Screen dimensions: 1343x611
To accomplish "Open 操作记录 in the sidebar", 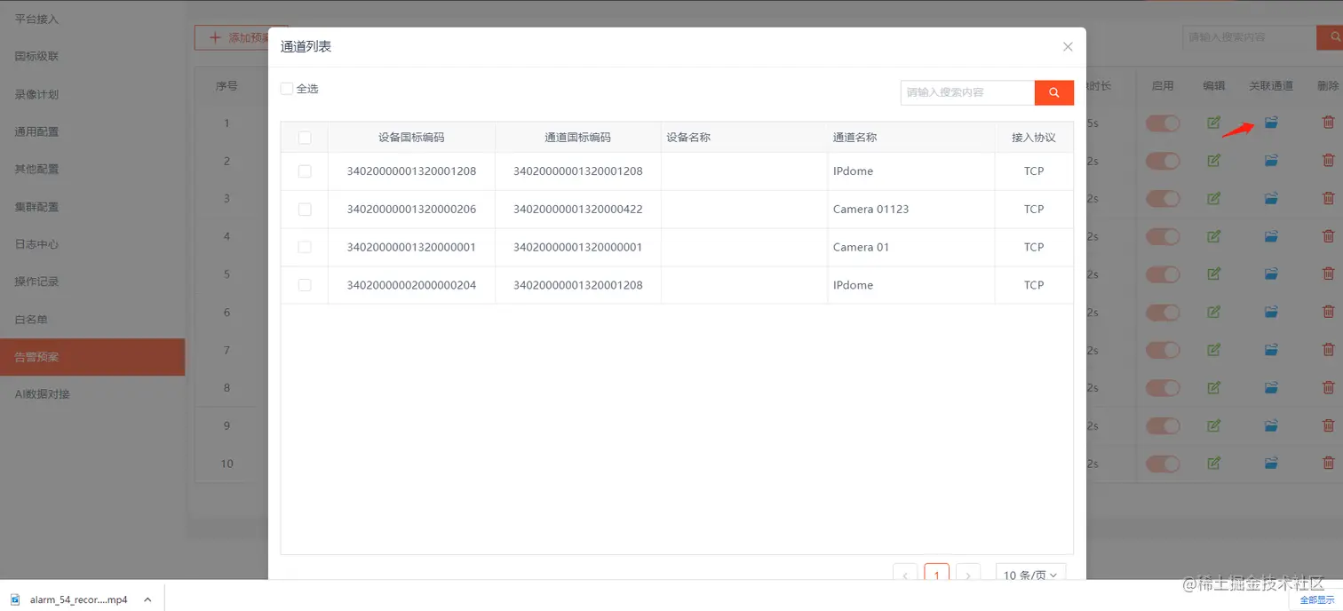I will point(92,282).
